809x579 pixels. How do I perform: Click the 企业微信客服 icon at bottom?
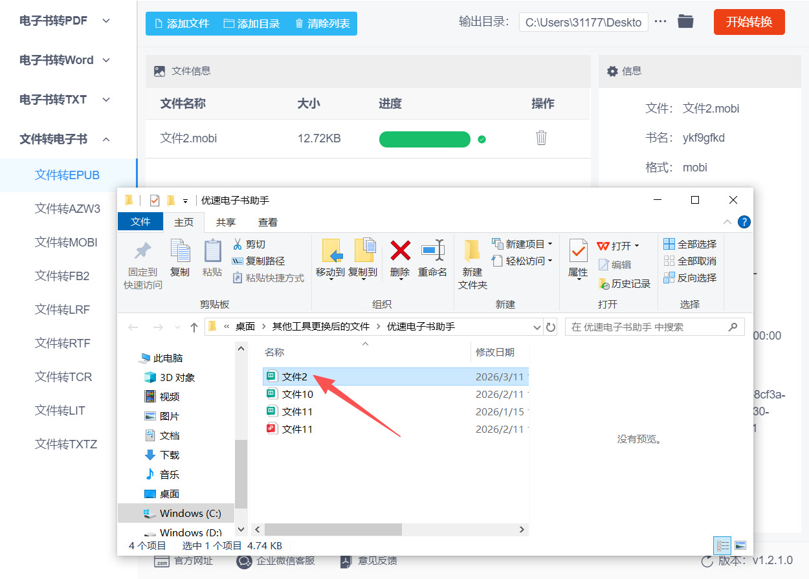pos(243,560)
